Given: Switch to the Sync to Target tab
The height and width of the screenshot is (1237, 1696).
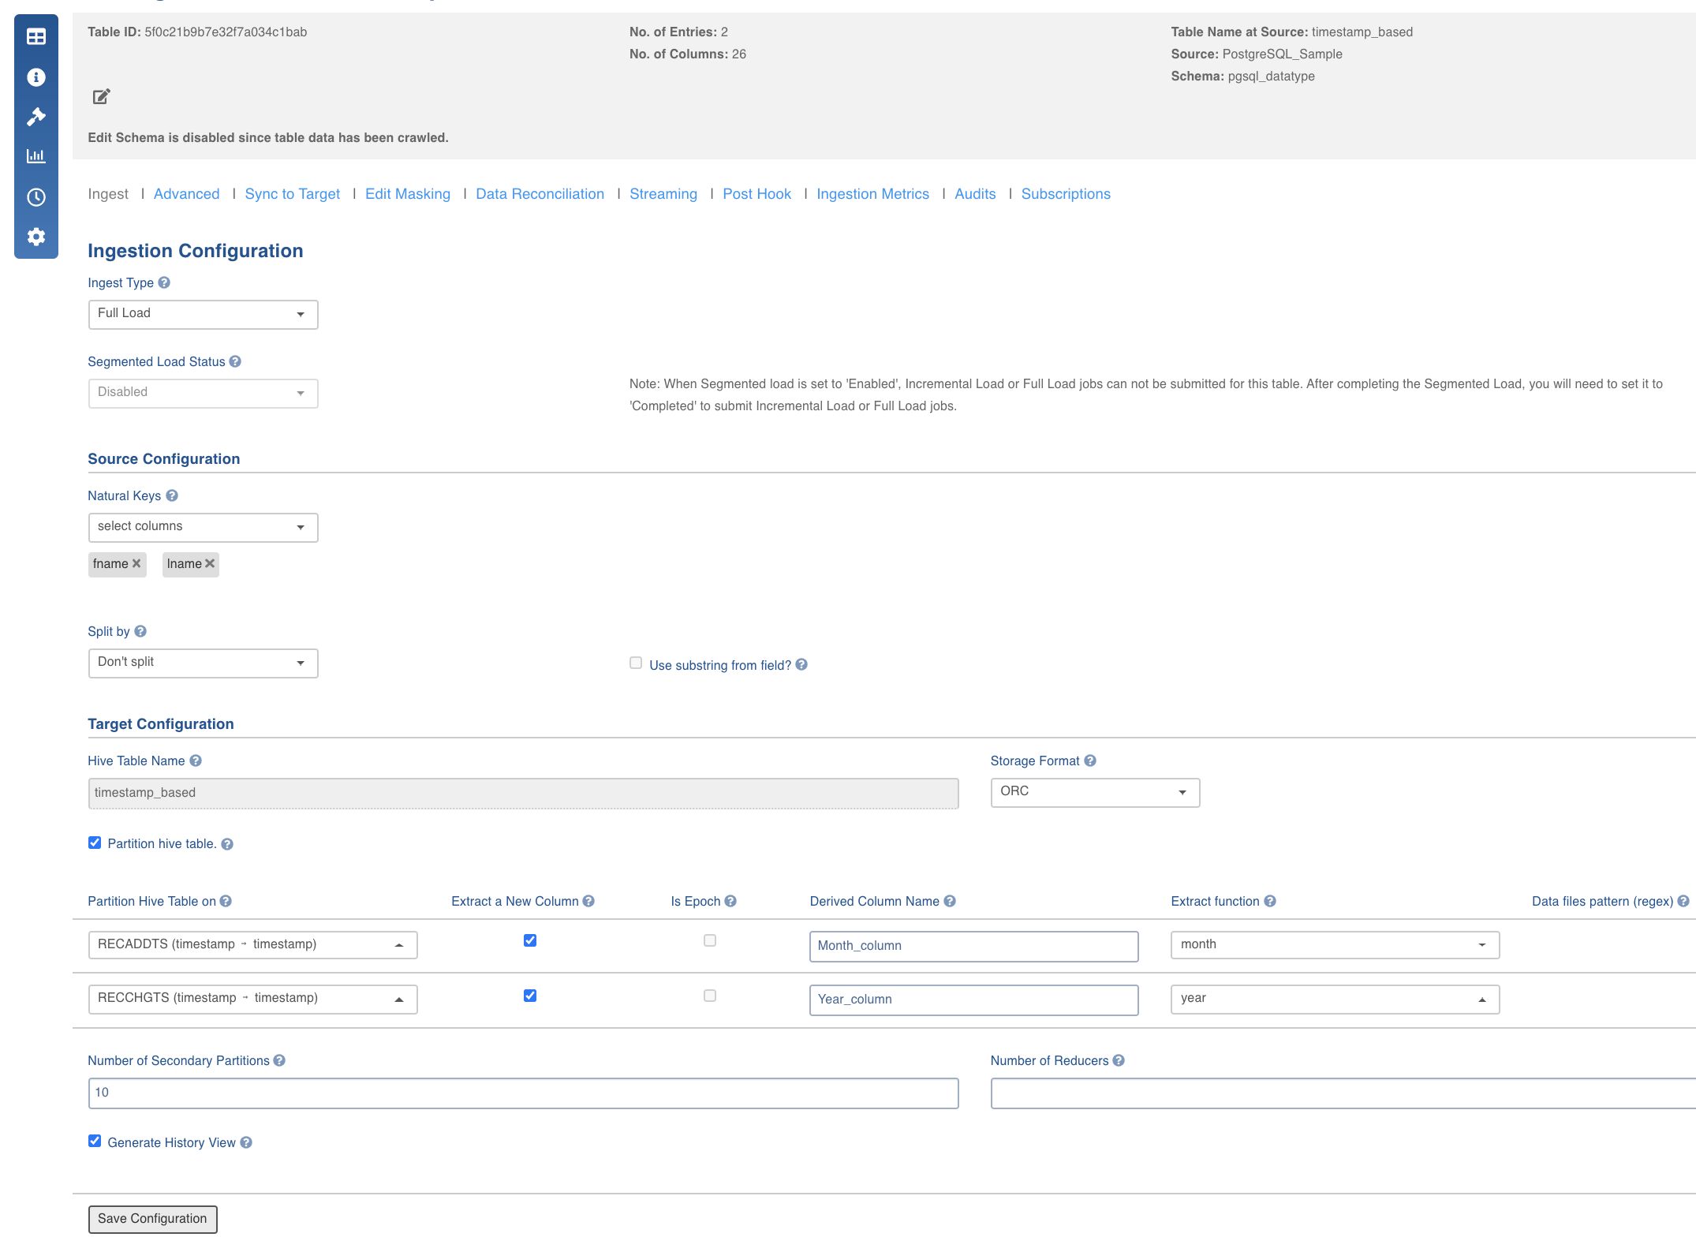Looking at the screenshot, I should pyautogui.click(x=293, y=194).
